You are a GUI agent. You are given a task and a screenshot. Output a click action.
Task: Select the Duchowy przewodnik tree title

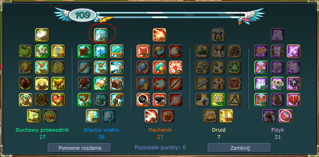point(42,130)
